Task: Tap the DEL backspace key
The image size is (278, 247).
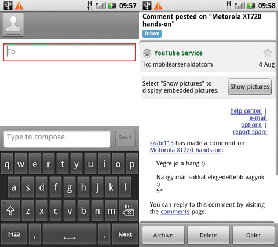Action: (x=129, y=211)
